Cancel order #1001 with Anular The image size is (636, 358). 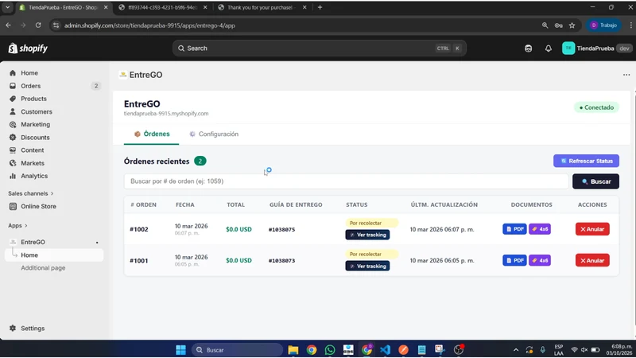(x=592, y=261)
